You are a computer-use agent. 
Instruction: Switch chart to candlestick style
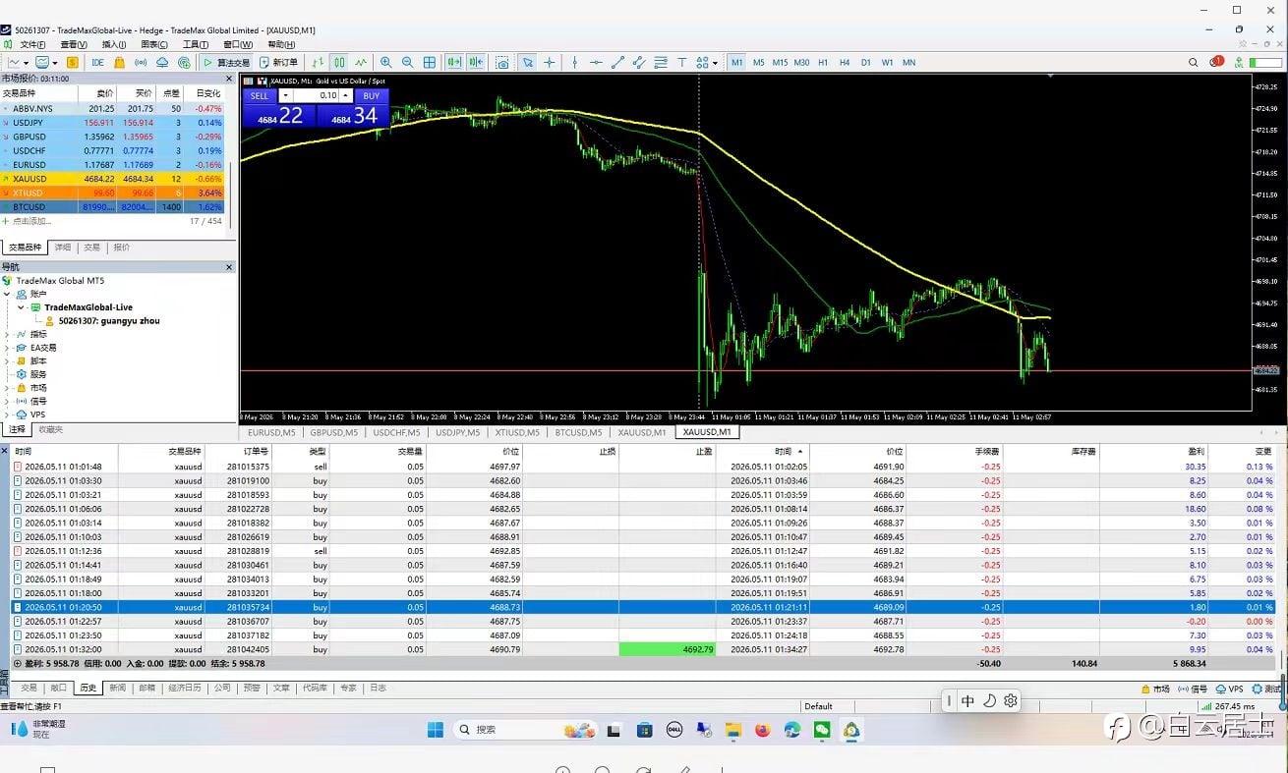pos(339,62)
